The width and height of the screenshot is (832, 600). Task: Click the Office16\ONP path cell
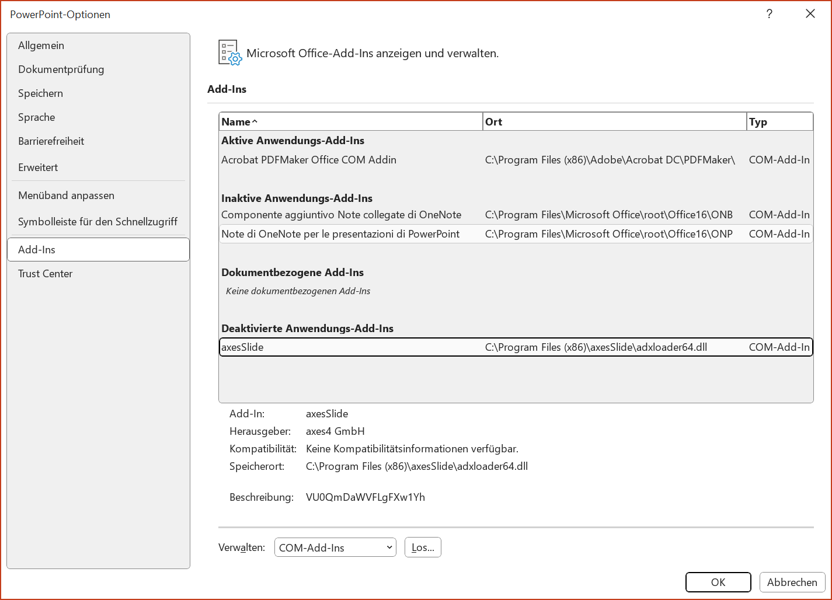[609, 234]
